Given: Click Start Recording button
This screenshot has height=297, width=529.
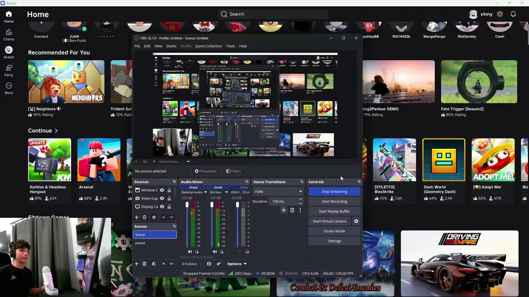Looking at the screenshot, I should click(x=334, y=201).
